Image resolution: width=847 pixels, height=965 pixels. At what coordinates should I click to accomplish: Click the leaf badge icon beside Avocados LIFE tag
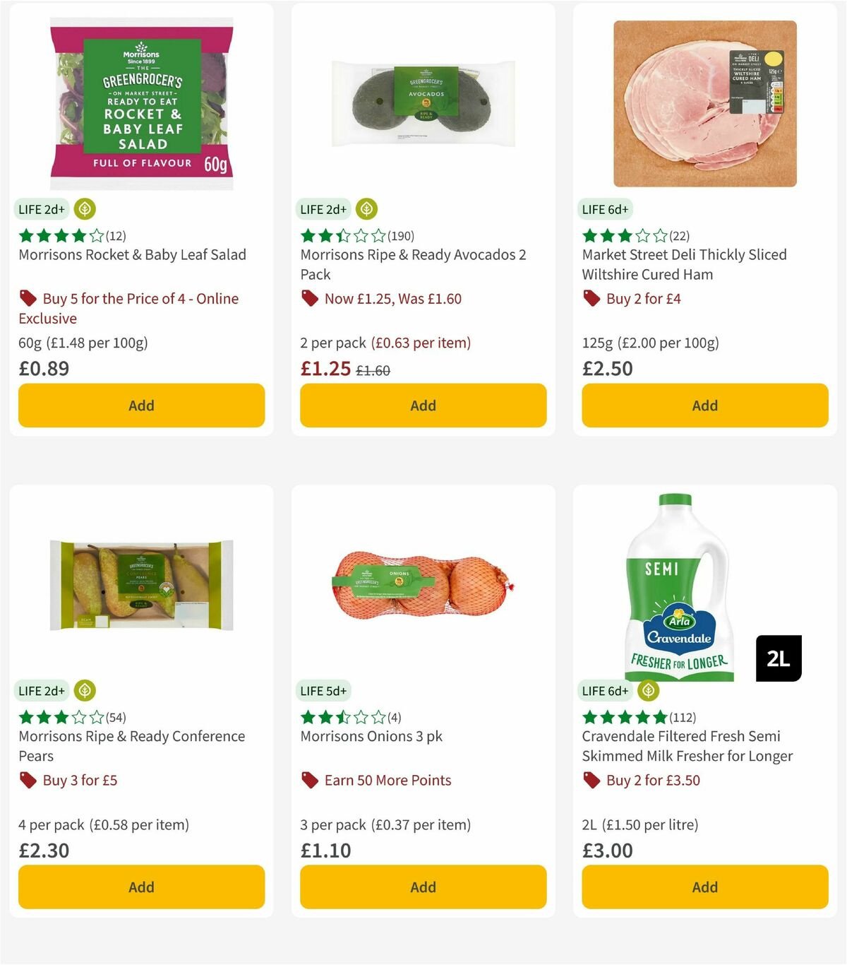click(x=367, y=209)
